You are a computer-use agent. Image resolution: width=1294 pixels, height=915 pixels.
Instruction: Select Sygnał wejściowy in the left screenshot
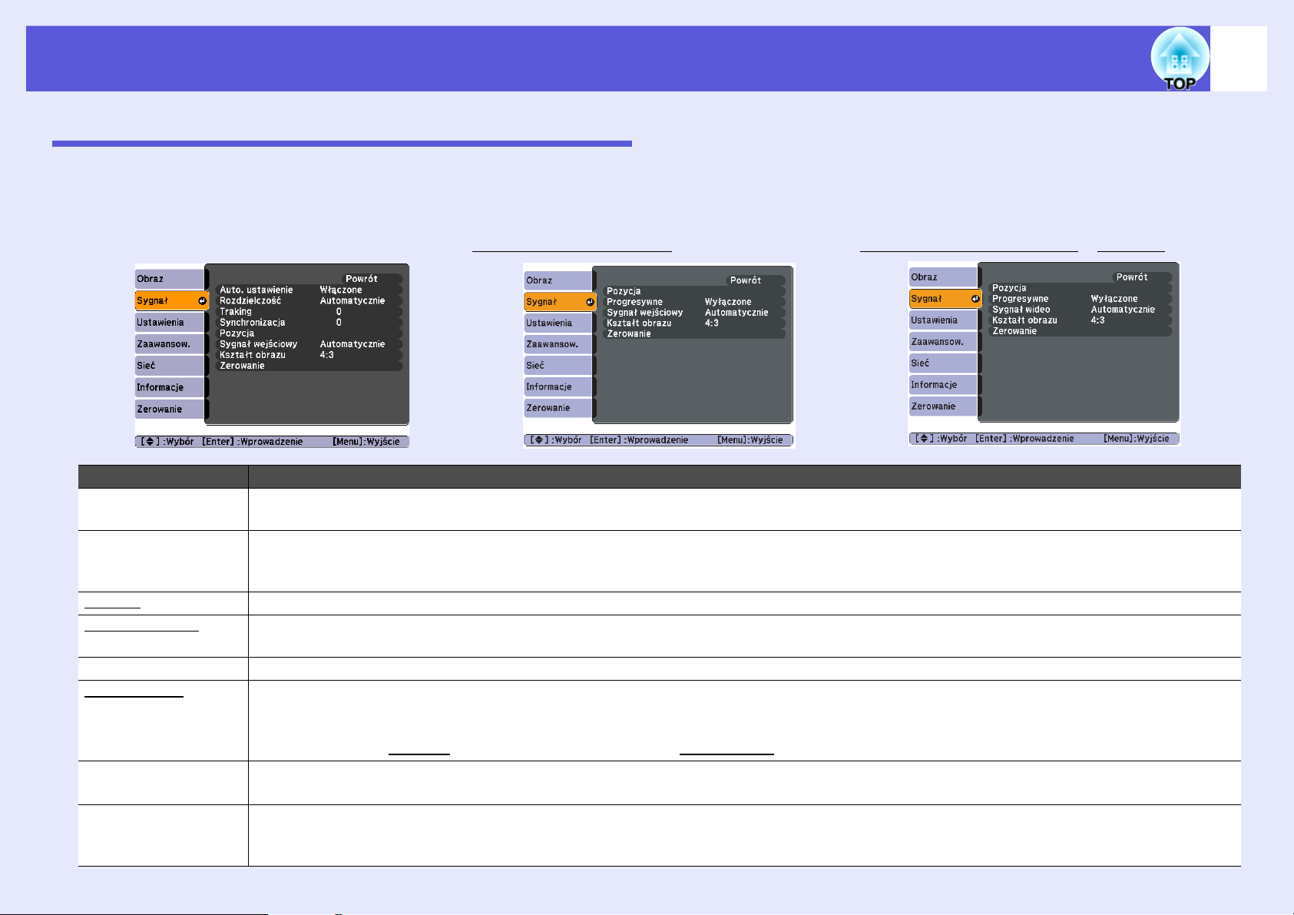(x=309, y=343)
